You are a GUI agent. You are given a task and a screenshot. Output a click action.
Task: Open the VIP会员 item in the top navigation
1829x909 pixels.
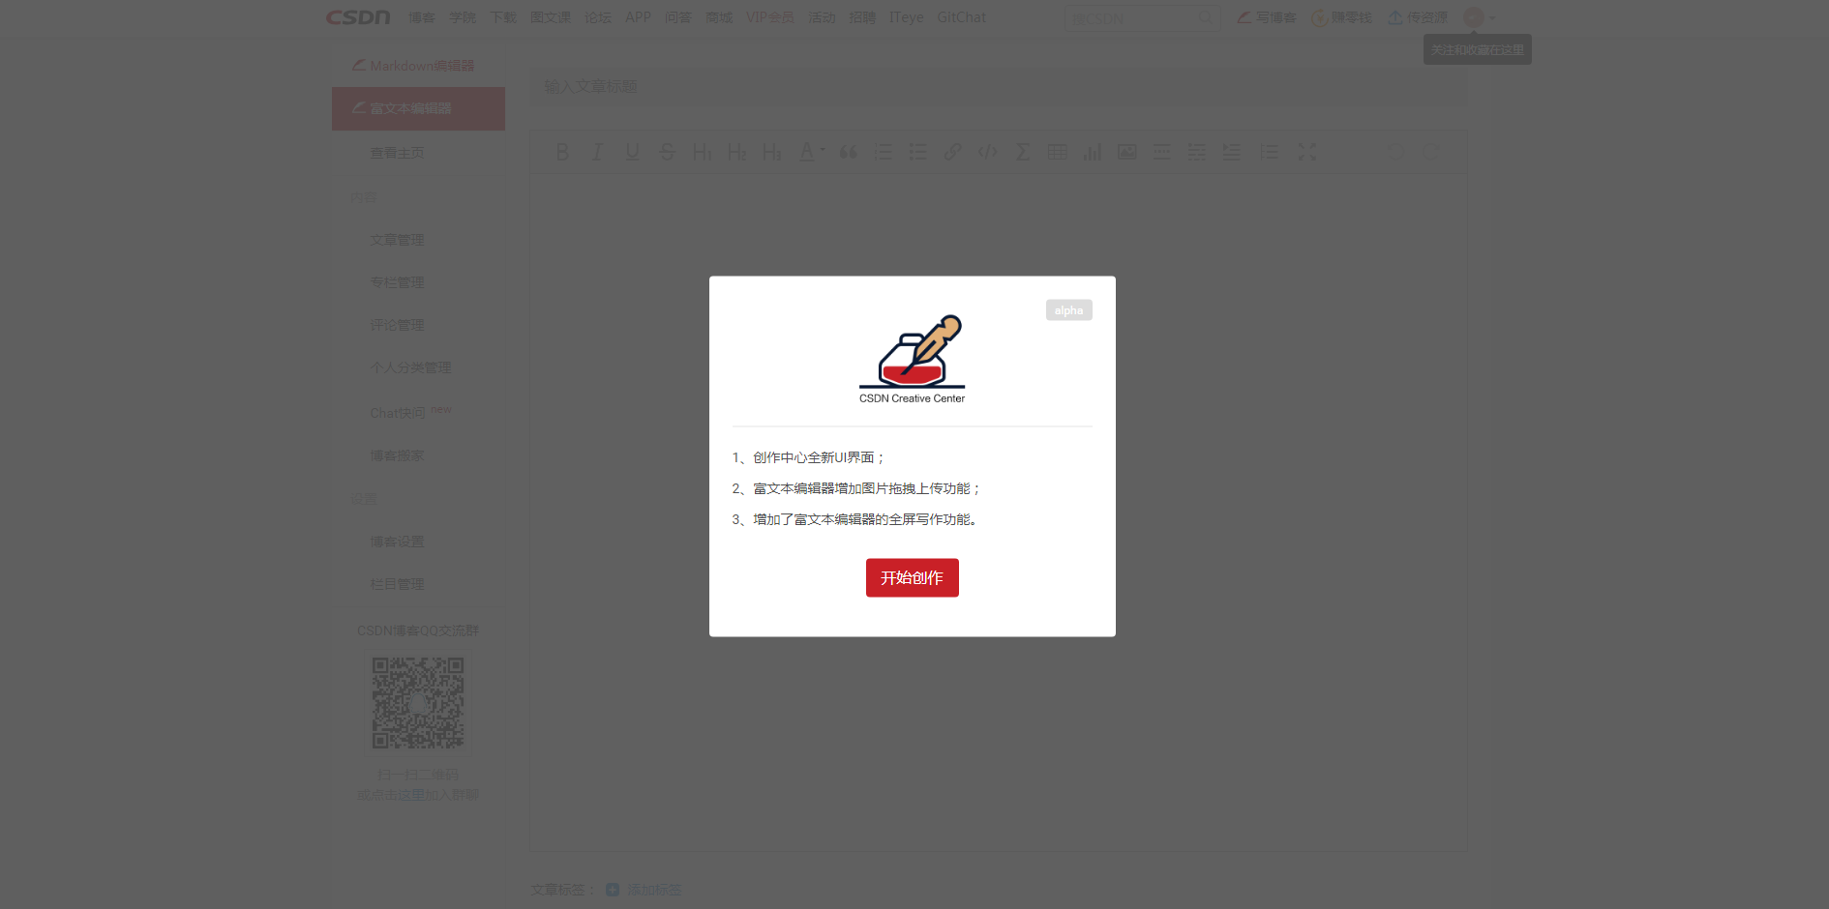pos(769,17)
